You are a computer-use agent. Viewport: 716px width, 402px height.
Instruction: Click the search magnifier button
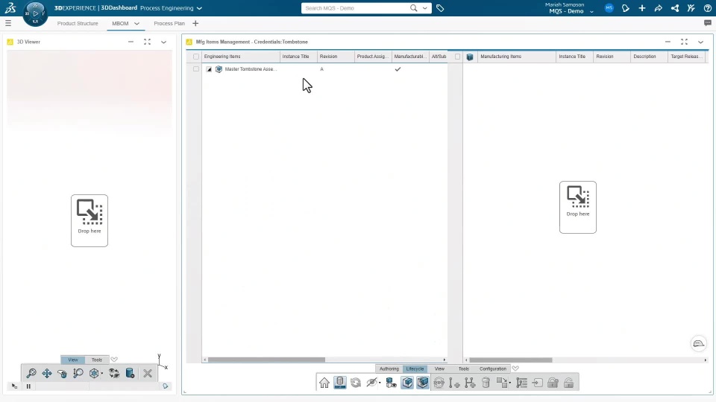click(414, 7)
